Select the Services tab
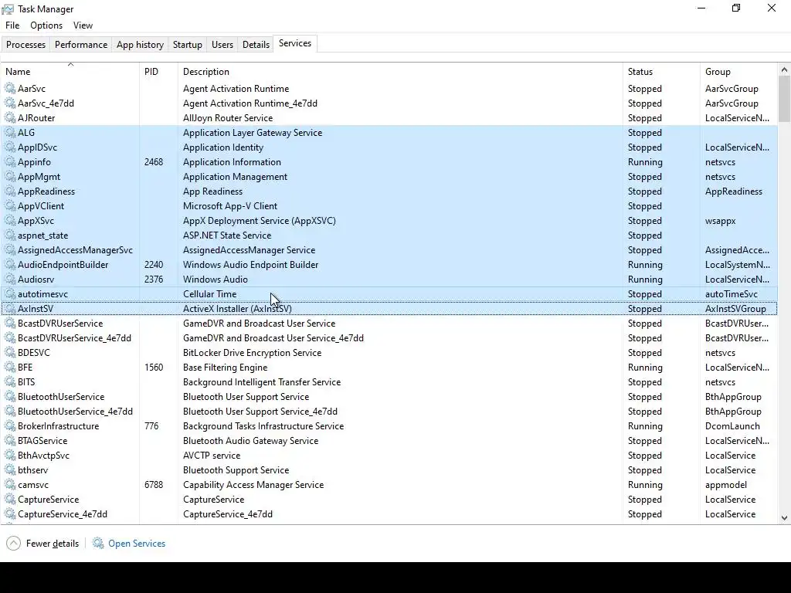Image resolution: width=791 pixels, height=593 pixels. [x=295, y=43]
